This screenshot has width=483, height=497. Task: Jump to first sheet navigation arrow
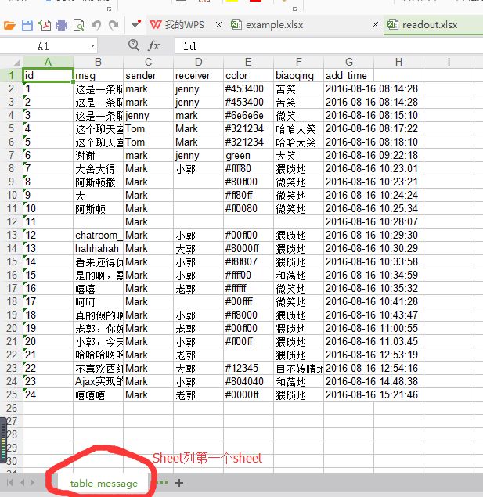coord(10,483)
